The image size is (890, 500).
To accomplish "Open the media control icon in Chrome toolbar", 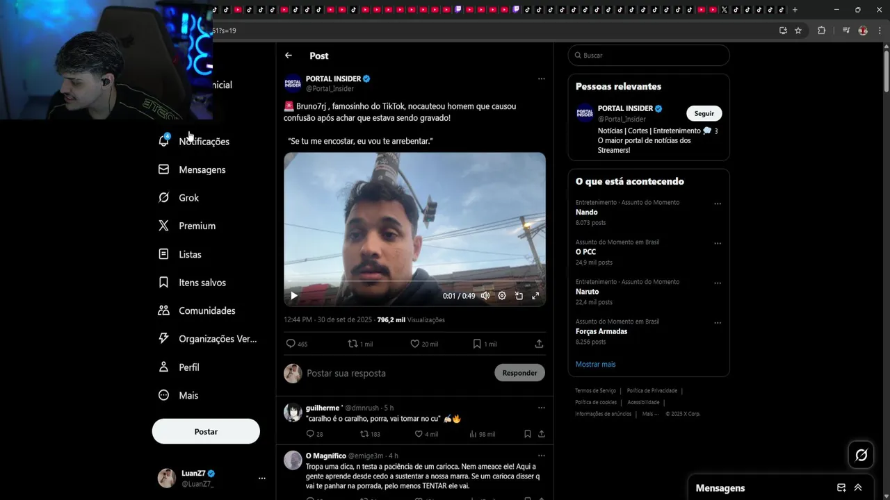I will pyautogui.click(x=846, y=31).
